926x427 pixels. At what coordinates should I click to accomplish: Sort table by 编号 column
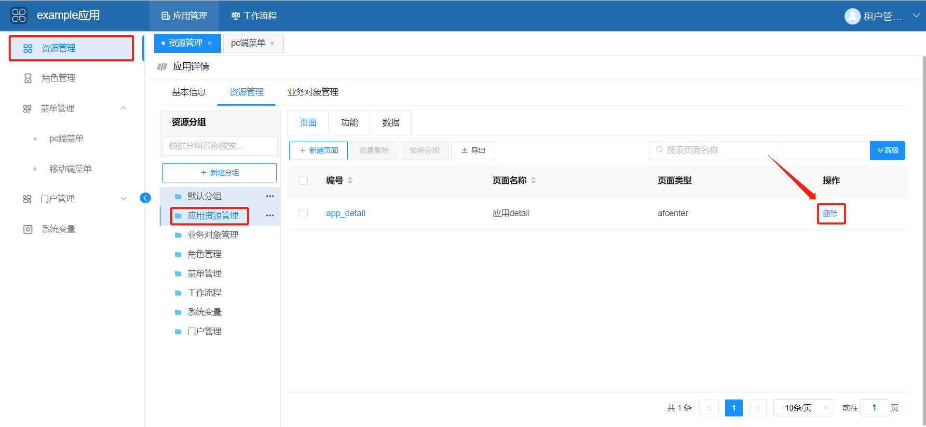pyautogui.click(x=350, y=180)
